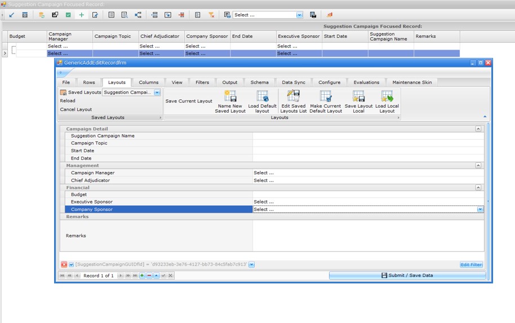Click the Edit Filter button
The image size is (515, 323).
(x=471, y=264)
